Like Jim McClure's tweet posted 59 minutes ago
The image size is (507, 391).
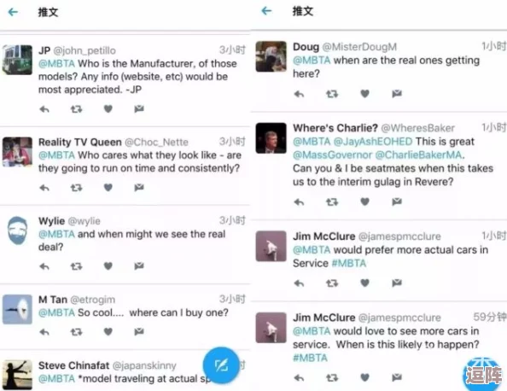(364, 377)
